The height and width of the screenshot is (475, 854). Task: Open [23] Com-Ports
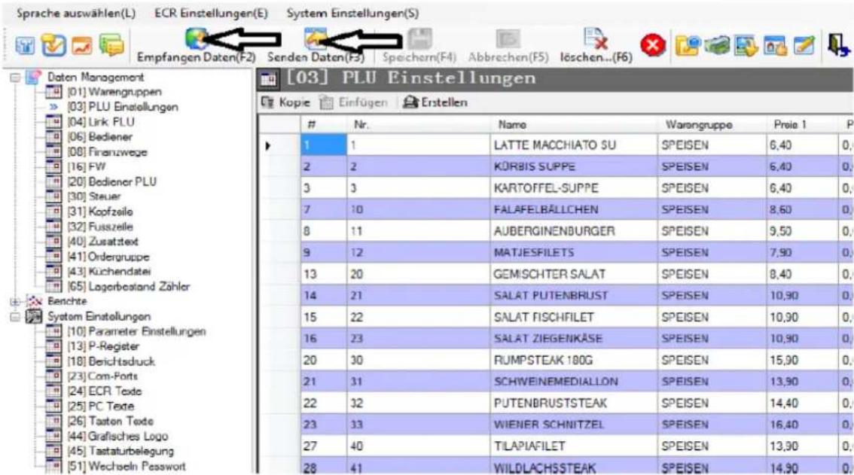click(x=102, y=376)
